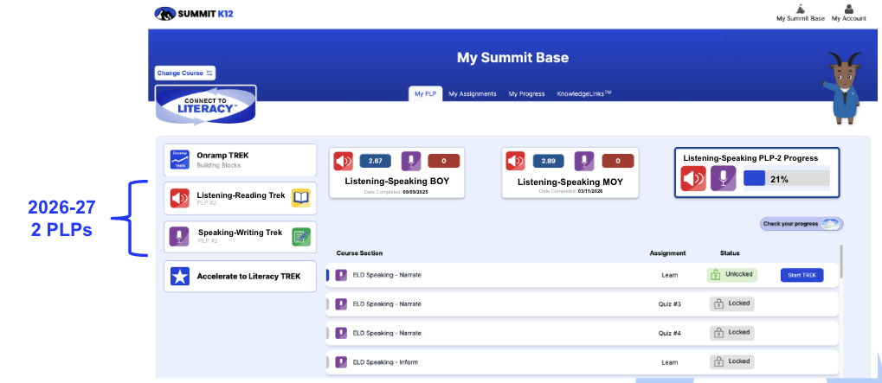Click the Start TREK button
This screenshot has height=383, width=882.
tap(802, 275)
